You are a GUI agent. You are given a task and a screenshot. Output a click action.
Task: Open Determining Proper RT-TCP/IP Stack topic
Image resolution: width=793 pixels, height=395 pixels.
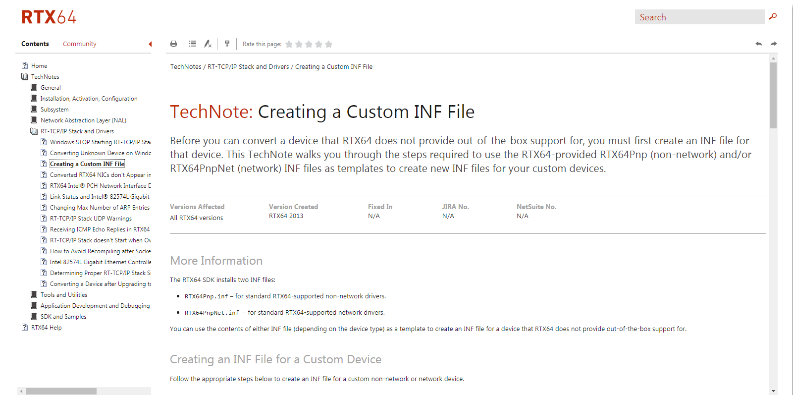point(101,273)
